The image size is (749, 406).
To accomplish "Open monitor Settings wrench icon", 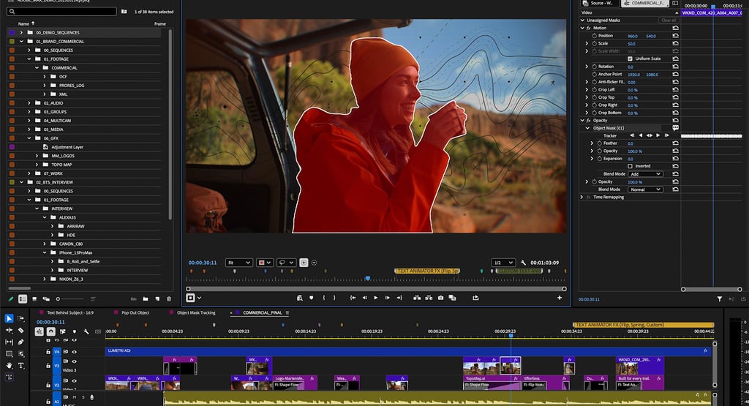I will 523,263.
